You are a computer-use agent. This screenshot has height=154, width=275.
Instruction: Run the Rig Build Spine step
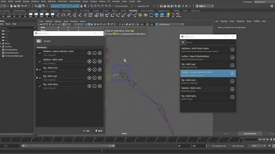click(89, 86)
